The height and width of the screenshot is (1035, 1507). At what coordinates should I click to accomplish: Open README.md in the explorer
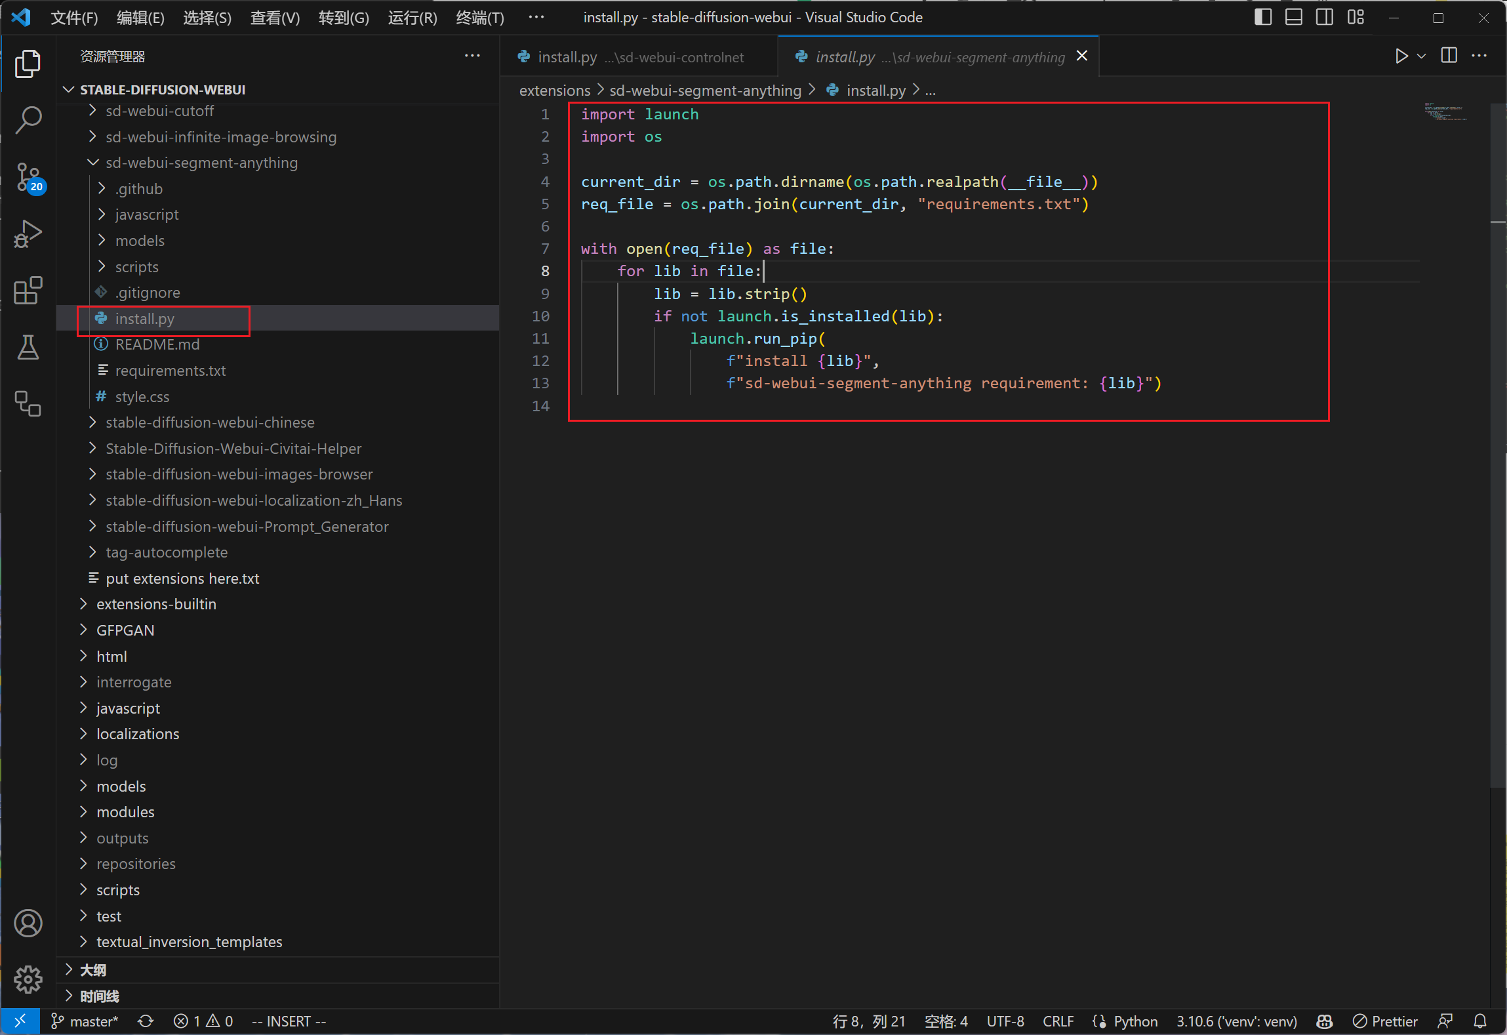[x=157, y=344]
